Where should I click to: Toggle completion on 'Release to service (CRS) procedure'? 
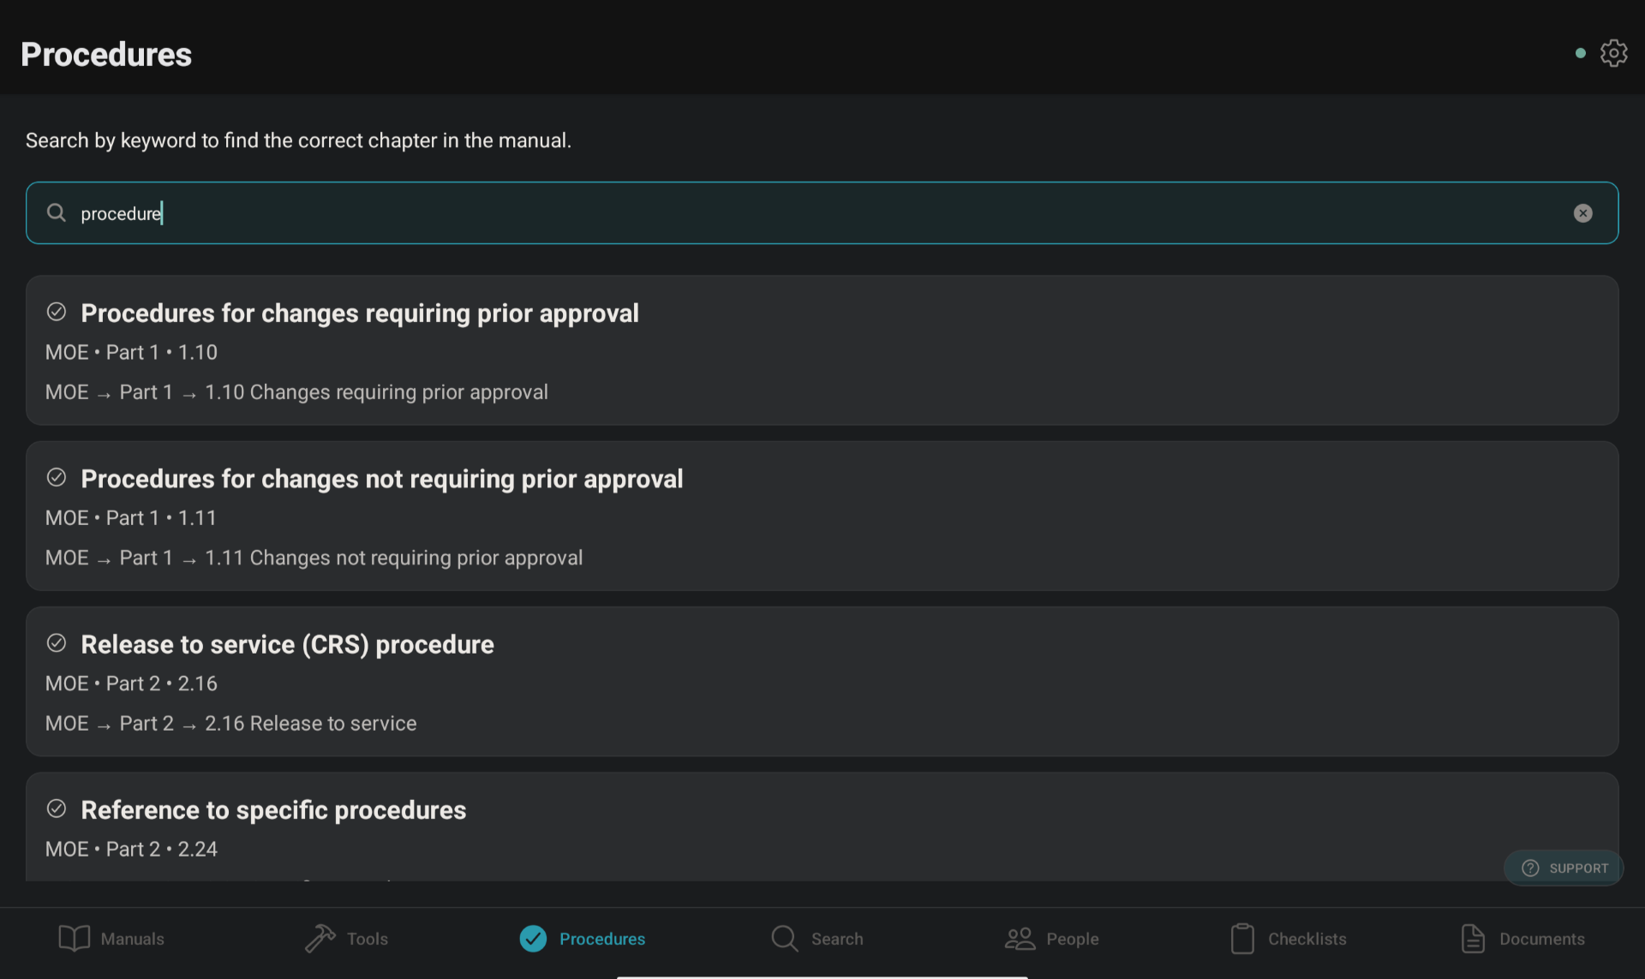click(x=57, y=643)
